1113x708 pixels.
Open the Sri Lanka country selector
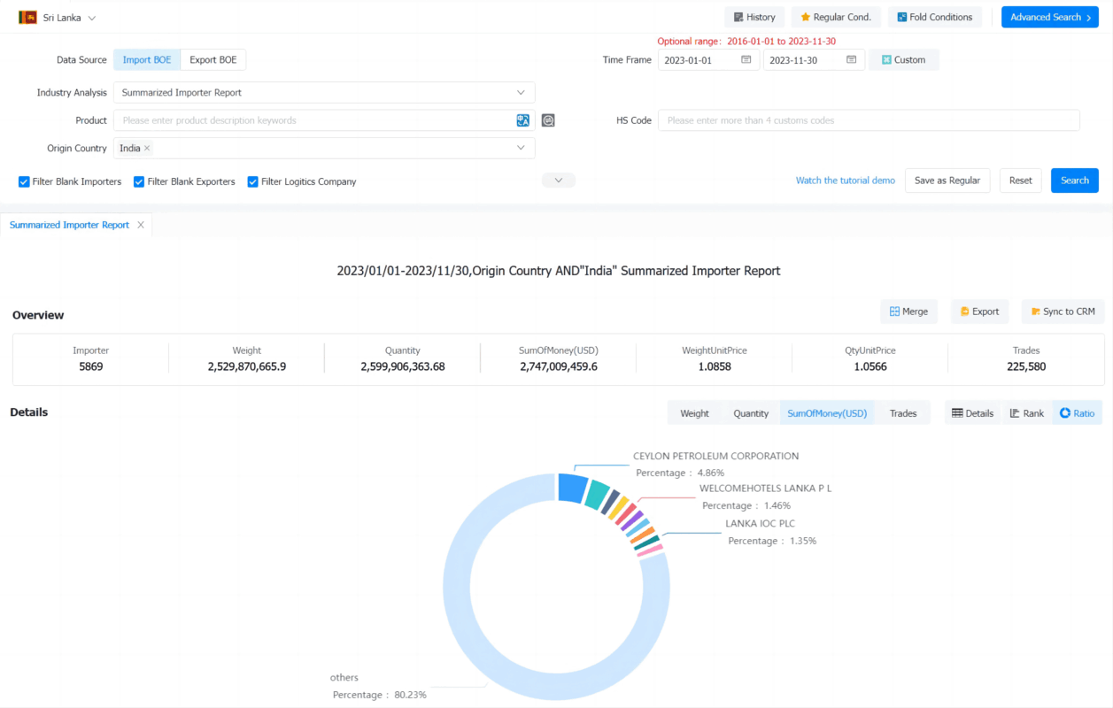pyautogui.click(x=58, y=18)
